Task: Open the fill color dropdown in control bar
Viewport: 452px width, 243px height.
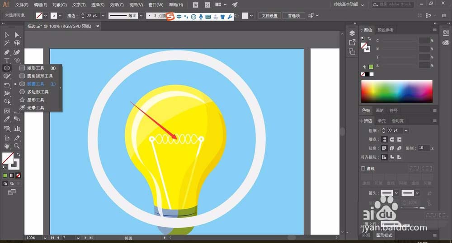Action: point(46,15)
